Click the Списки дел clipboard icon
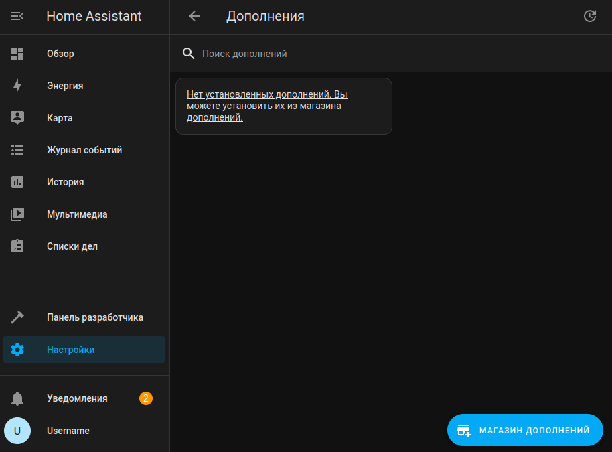Screen dimensions: 612x452 (x=17, y=246)
